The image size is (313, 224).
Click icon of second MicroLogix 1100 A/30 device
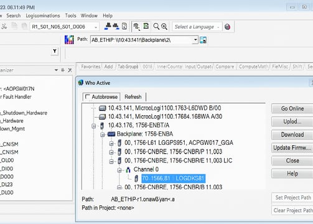pos(103,117)
